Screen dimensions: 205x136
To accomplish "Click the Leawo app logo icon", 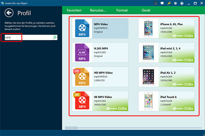I will pos(2,3).
